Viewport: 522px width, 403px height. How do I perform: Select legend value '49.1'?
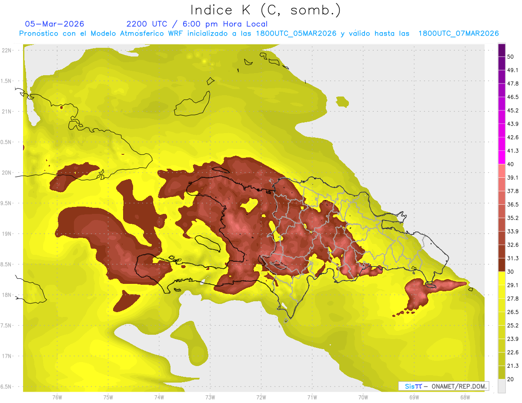point(513,70)
